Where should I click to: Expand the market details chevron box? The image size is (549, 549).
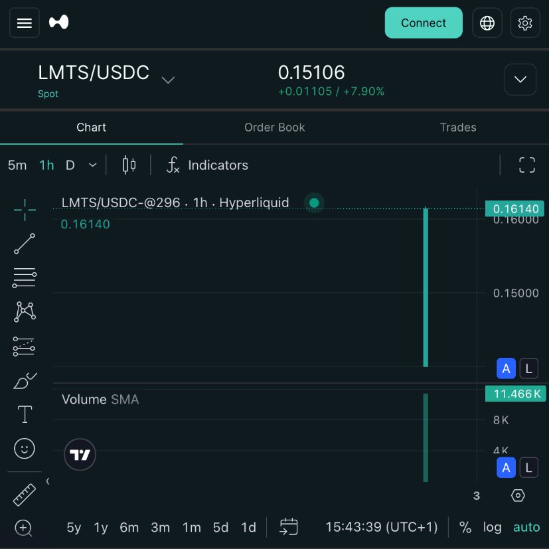coord(520,80)
